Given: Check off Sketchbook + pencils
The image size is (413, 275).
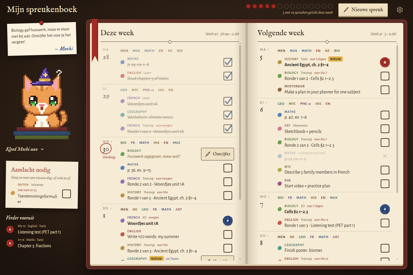Looking at the screenshot, I should [385, 129].
